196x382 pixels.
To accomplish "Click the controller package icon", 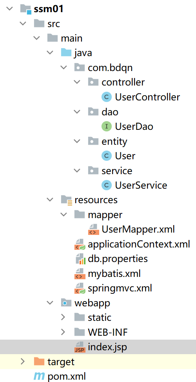I will (93, 82).
